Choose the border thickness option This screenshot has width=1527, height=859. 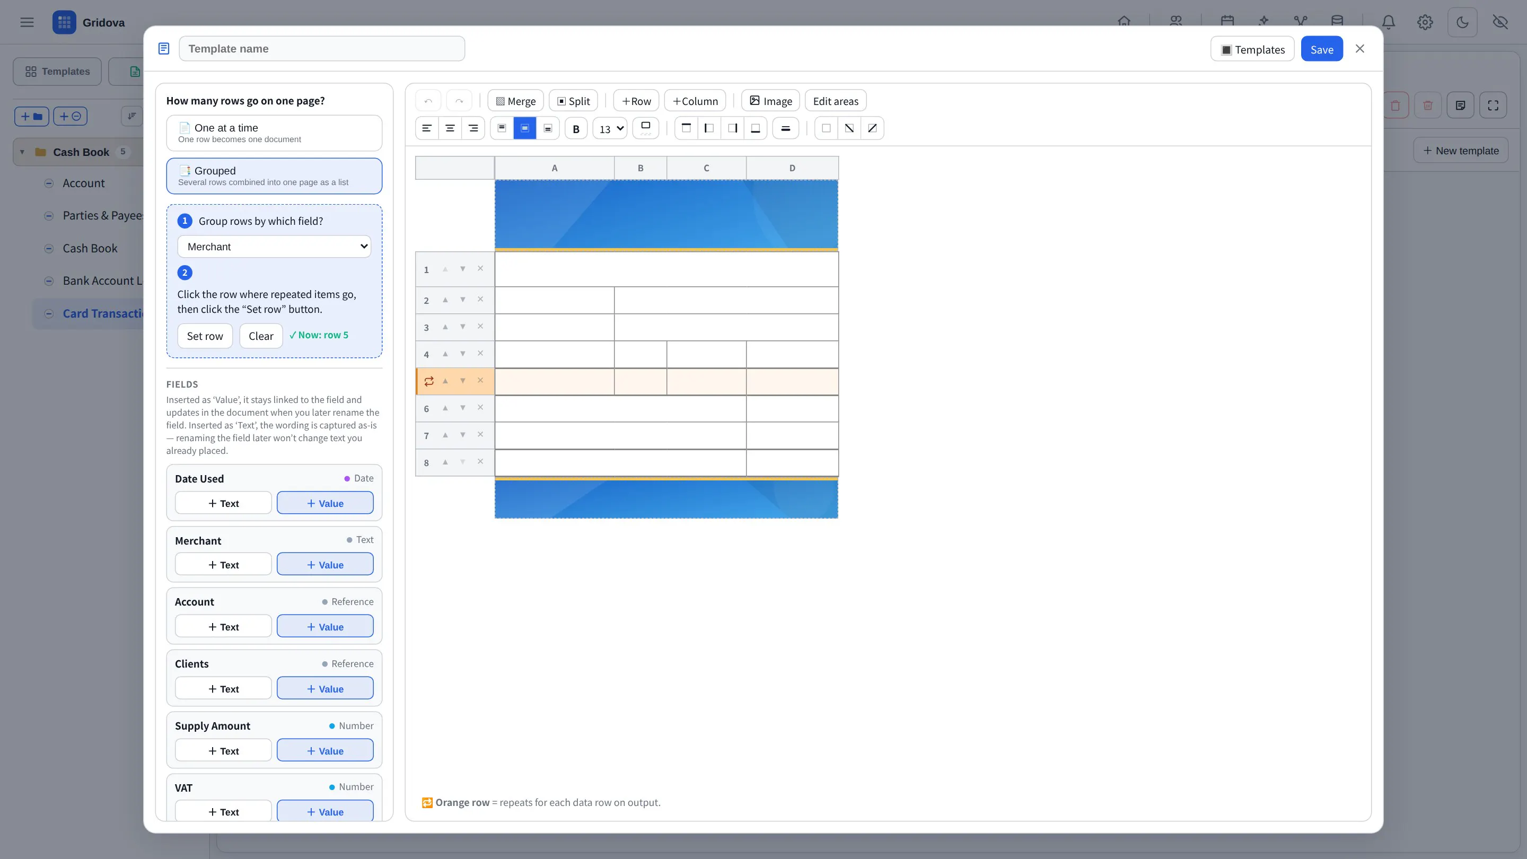tap(785, 128)
